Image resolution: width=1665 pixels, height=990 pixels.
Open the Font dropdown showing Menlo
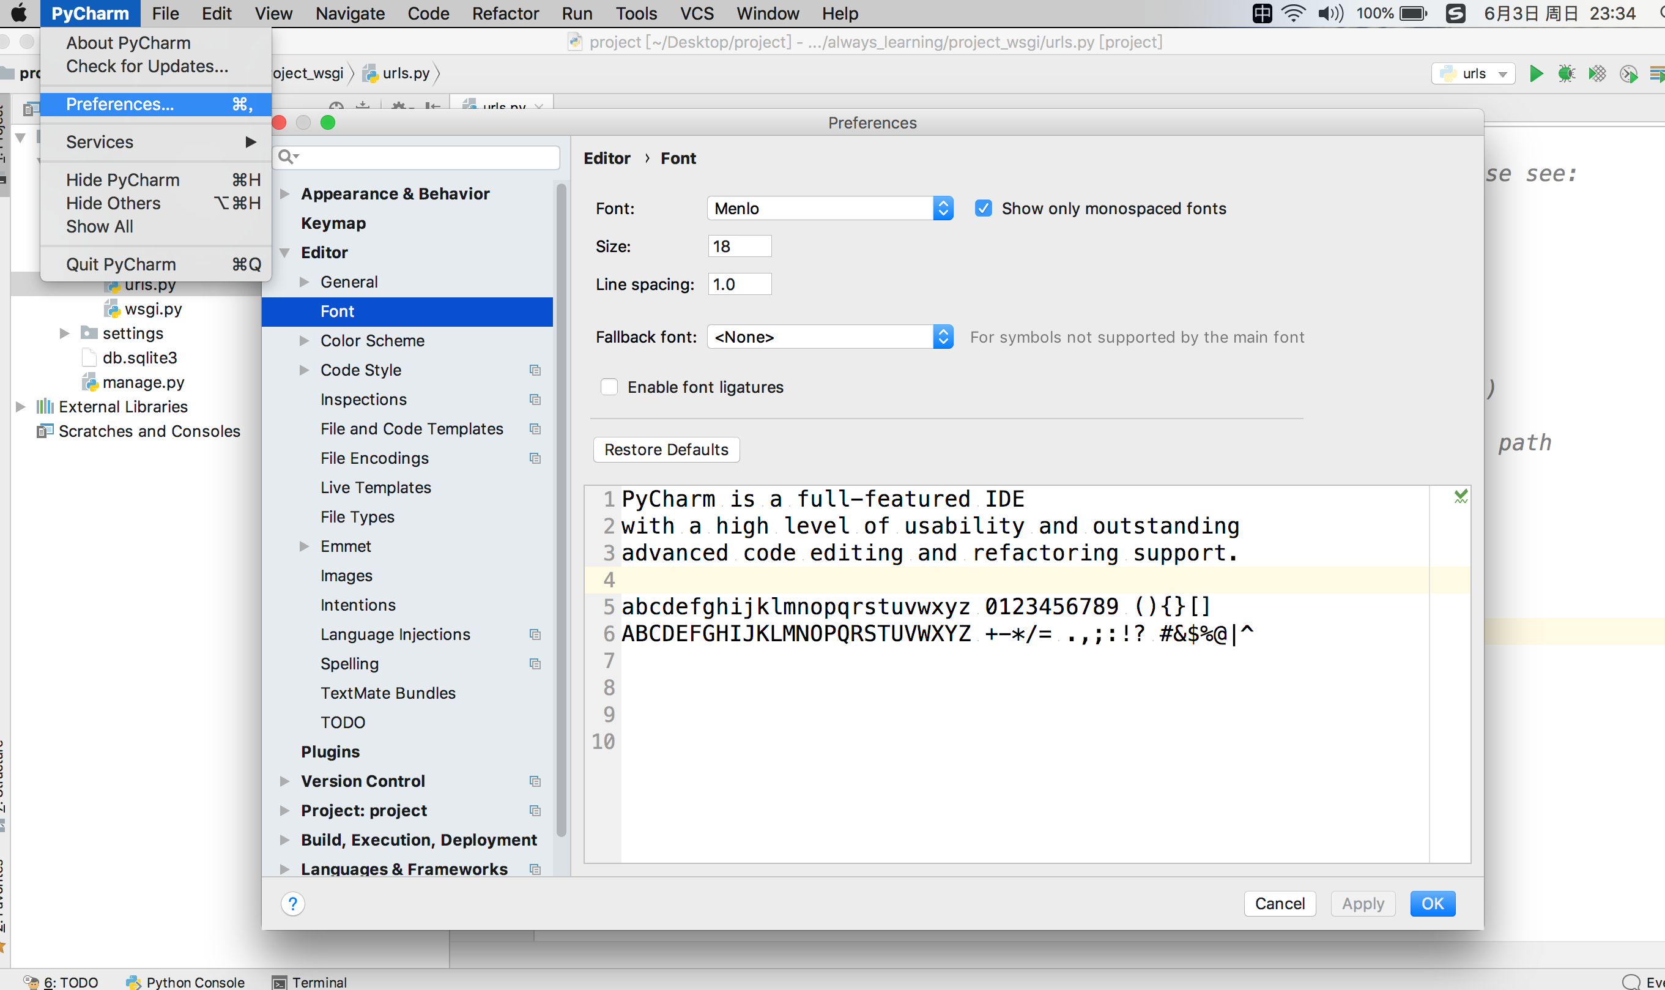click(x=829, y=209)
